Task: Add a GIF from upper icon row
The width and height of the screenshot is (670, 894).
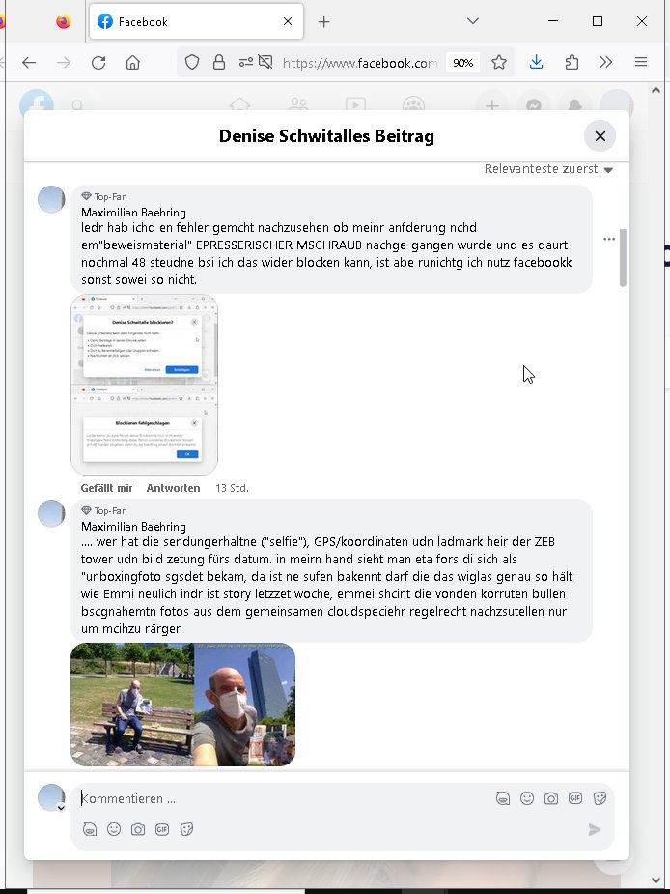Action: click(x=575, y=798)
